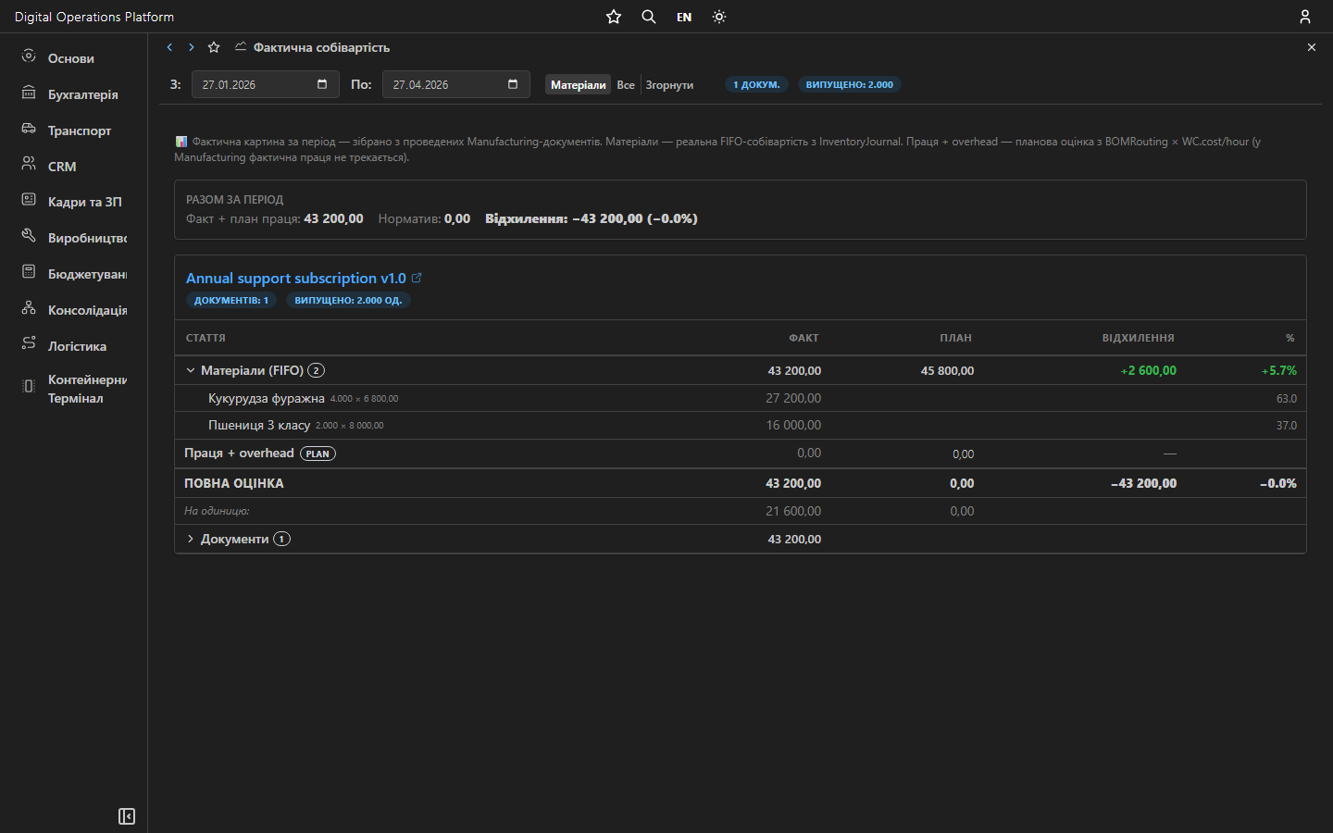Switch language with the EN button

click(x=684, y=17)
